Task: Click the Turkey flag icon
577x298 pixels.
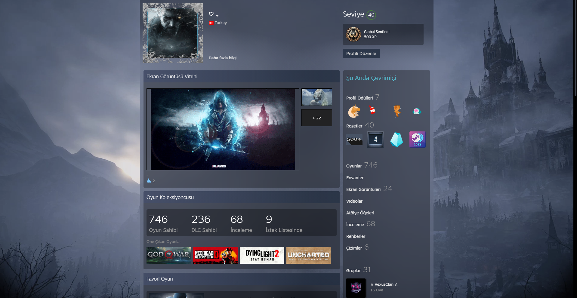Action: [211, 23]
